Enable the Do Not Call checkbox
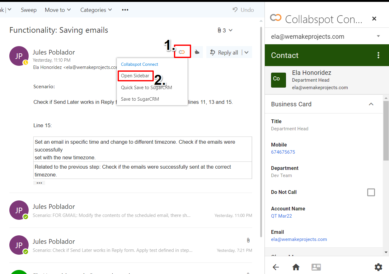Image resolution: width=389 pixels, height=274 pixels. pos(371,192)
